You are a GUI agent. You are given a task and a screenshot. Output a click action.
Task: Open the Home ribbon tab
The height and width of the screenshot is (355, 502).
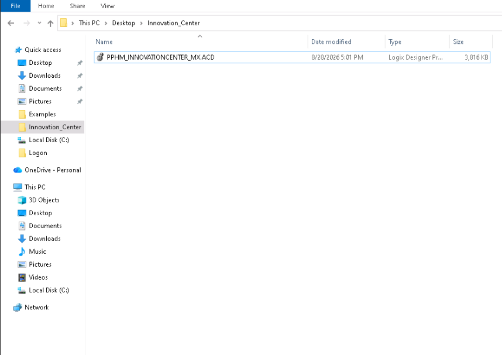(46, 6)
